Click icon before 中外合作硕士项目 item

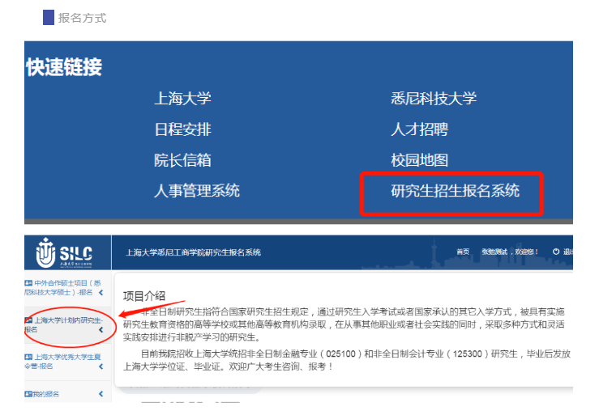(28, 283)
